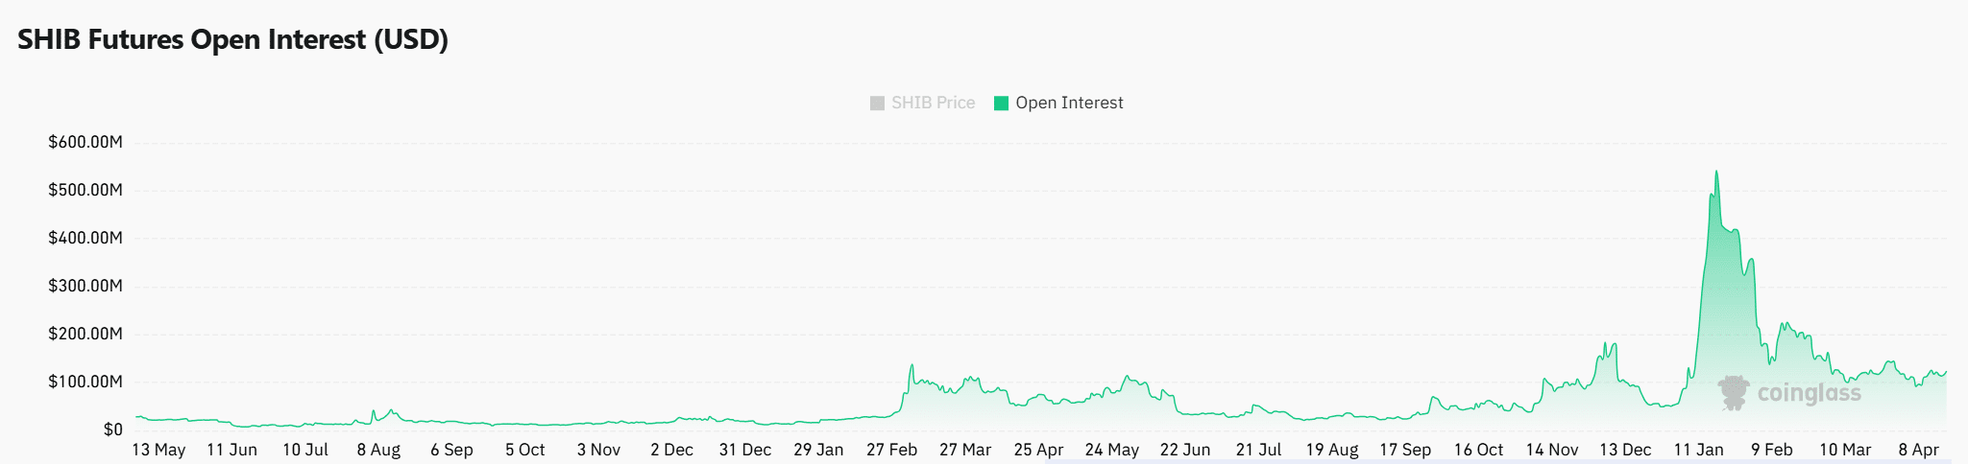Click the coinglass watermark text

pos(1809,393)
